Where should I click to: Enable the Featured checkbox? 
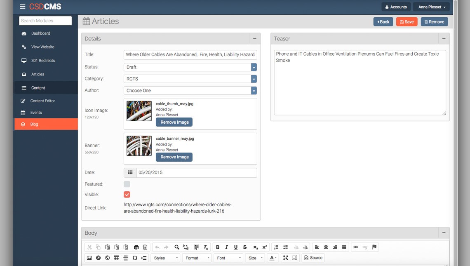point(127,184)
